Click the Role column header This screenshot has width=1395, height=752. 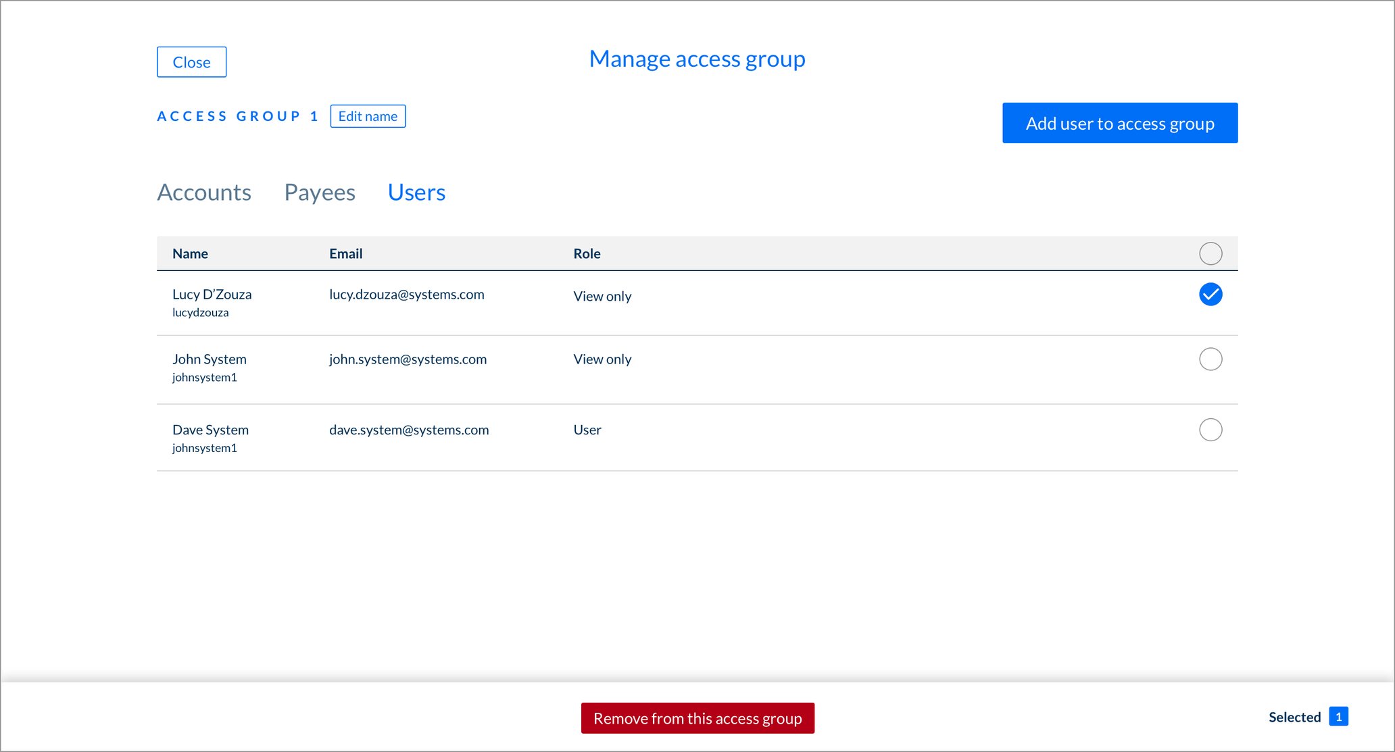click(587, 253)
